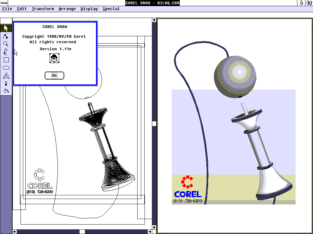This screenshot has height=234, width=313.
Task: Open the File menu
Action: (x=7, y=9)
